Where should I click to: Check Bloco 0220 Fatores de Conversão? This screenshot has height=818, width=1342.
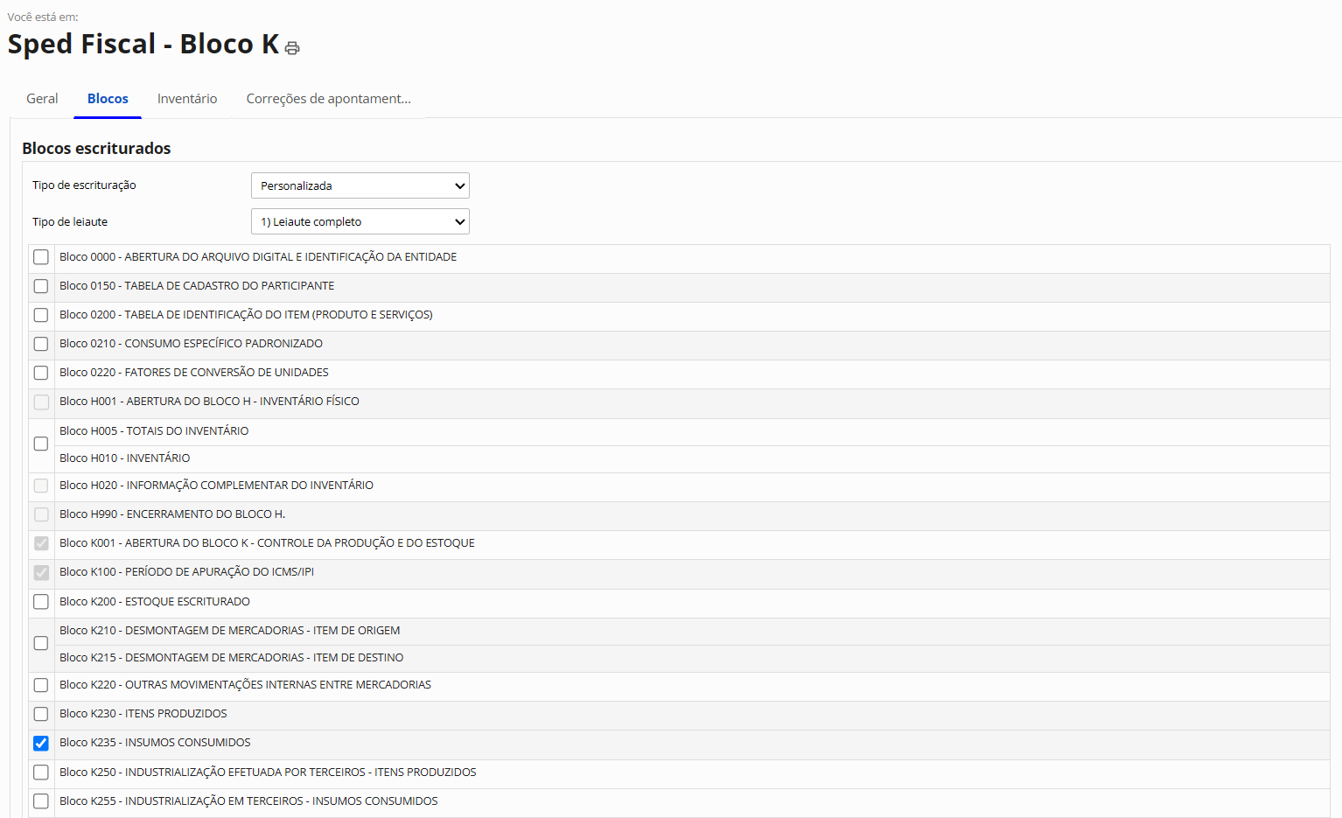(x=41, y=373)
